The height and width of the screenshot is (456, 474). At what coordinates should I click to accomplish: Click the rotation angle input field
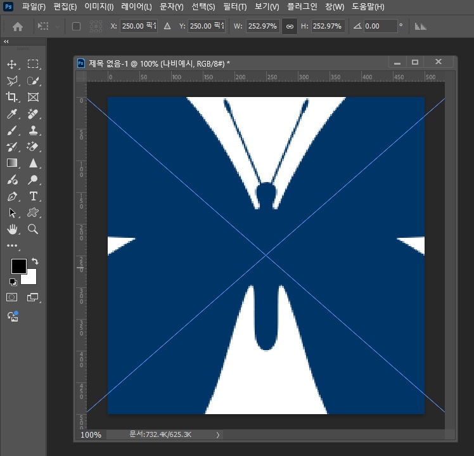point(380,27)
